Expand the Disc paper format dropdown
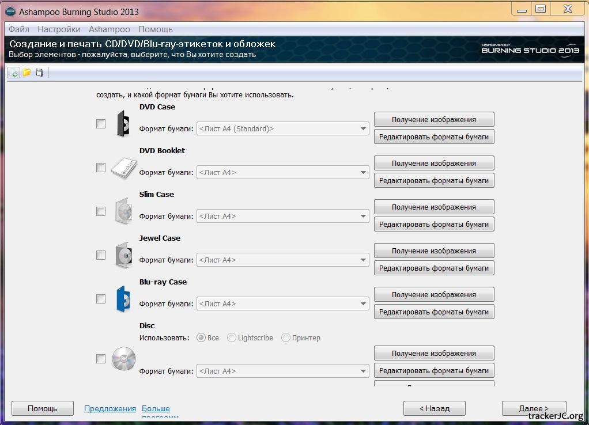Screen dimensions: 589x425 tap(282, 371)
